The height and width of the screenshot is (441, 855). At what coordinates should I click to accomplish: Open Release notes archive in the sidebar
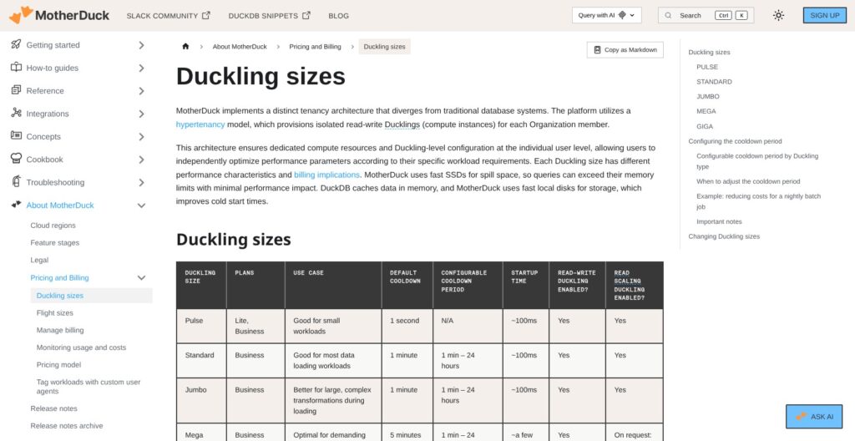click(x=67, y=426)
